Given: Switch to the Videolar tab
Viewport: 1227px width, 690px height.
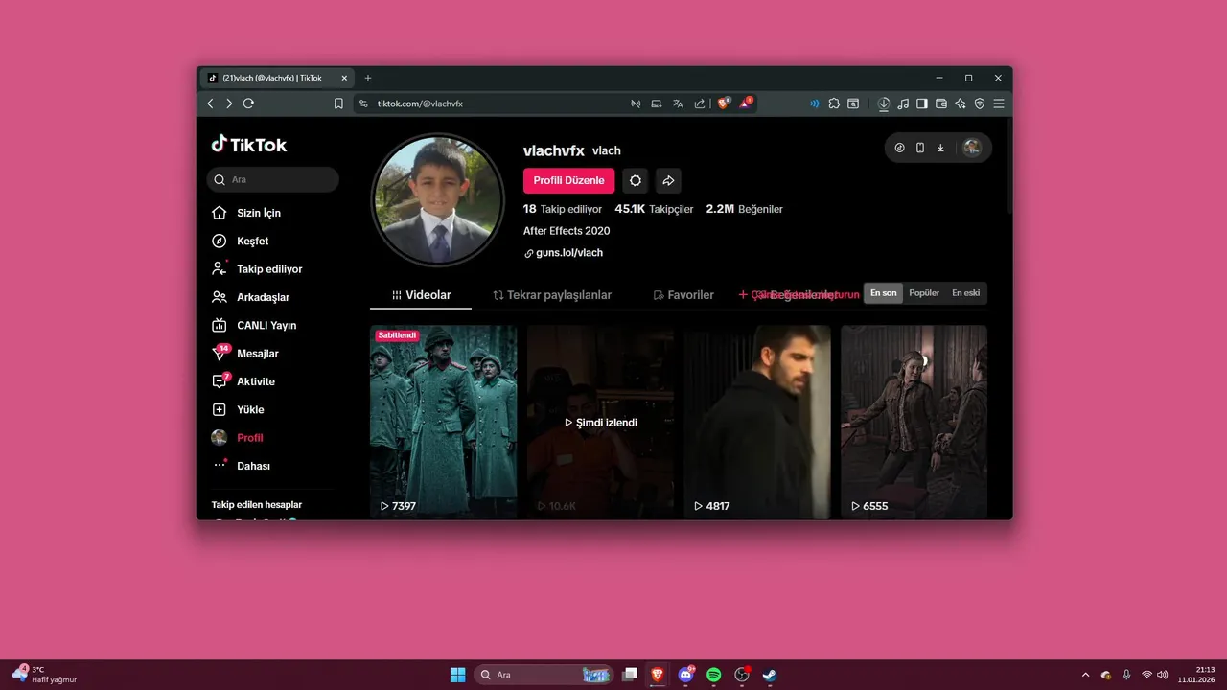Looking at the screenshot, I should 421,295.
